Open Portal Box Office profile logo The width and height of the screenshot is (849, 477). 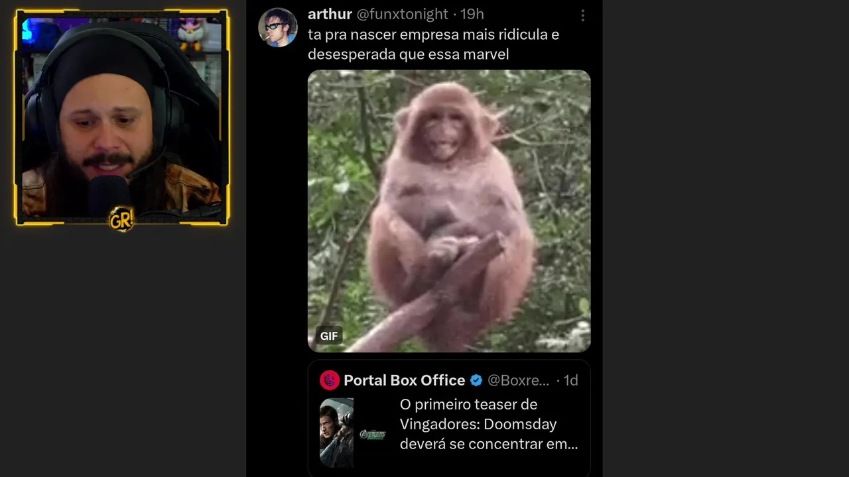330,380
